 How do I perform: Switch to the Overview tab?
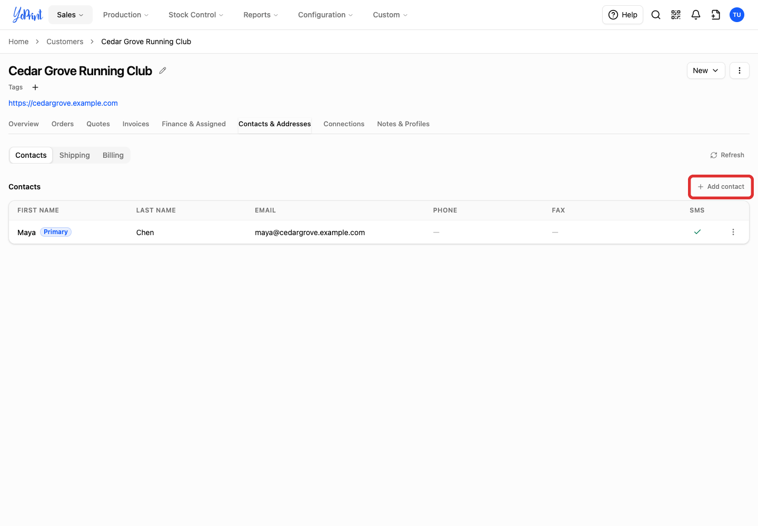[24, 124]
